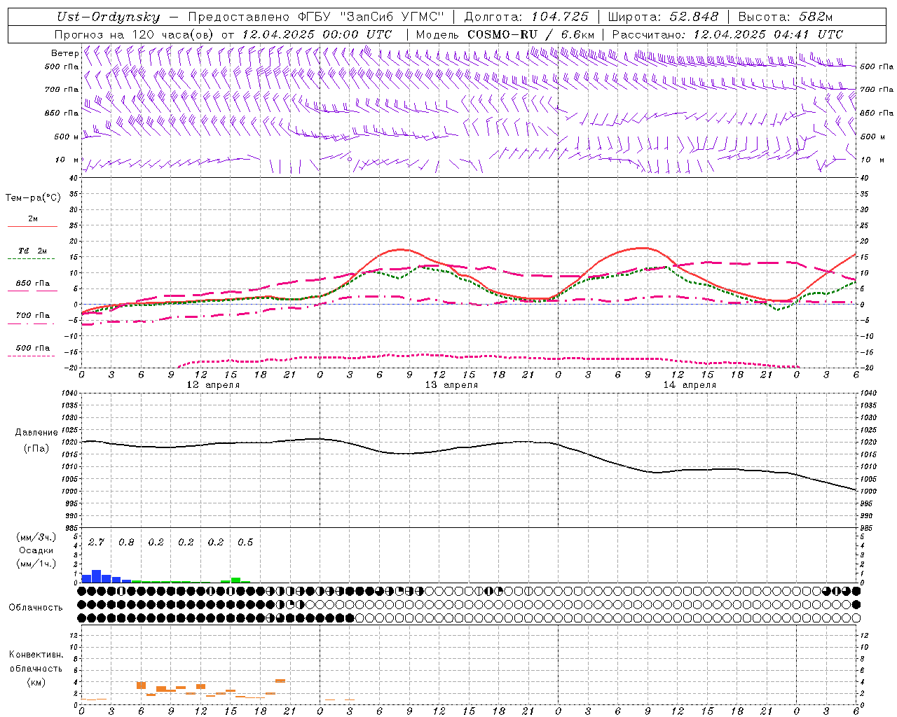Click the 13 апреля date label
Image resolution: width=897 pixels, height=717 pixels.
point(451,385)
